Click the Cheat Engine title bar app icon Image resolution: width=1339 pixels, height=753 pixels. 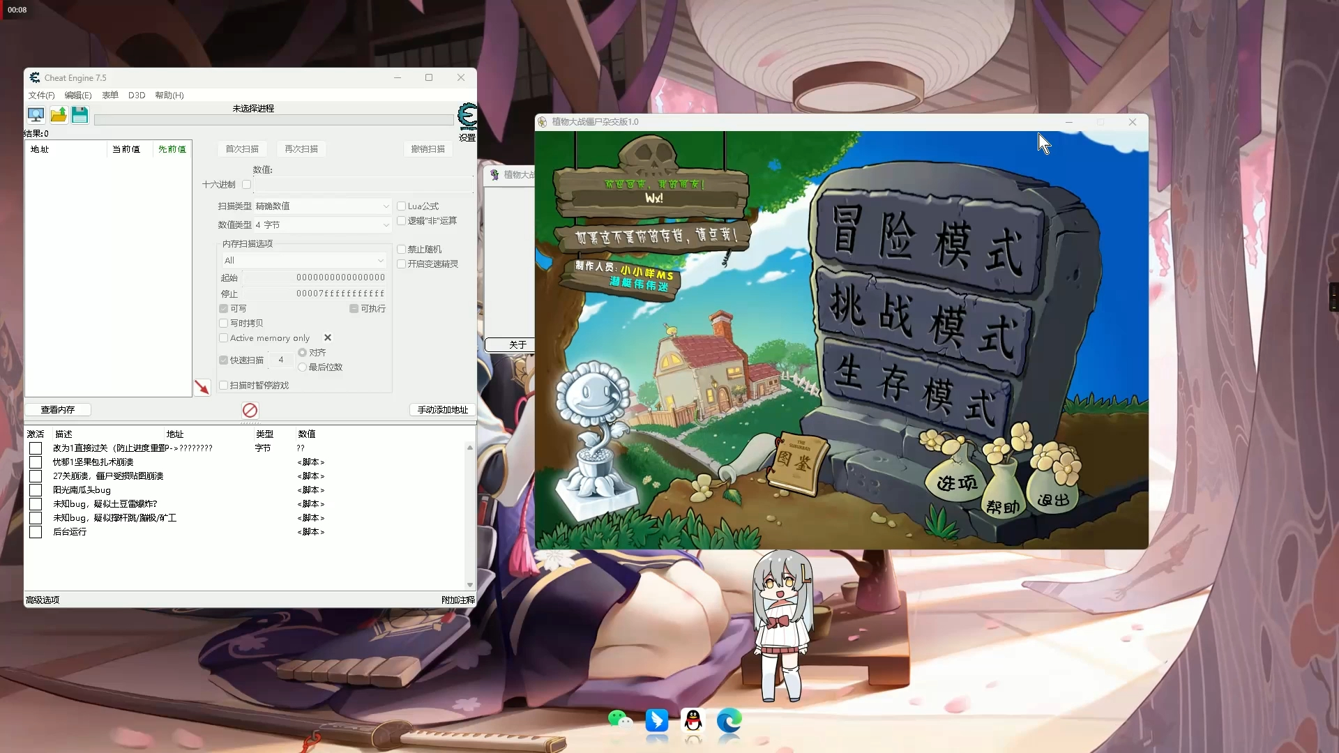tap(35, 77)
